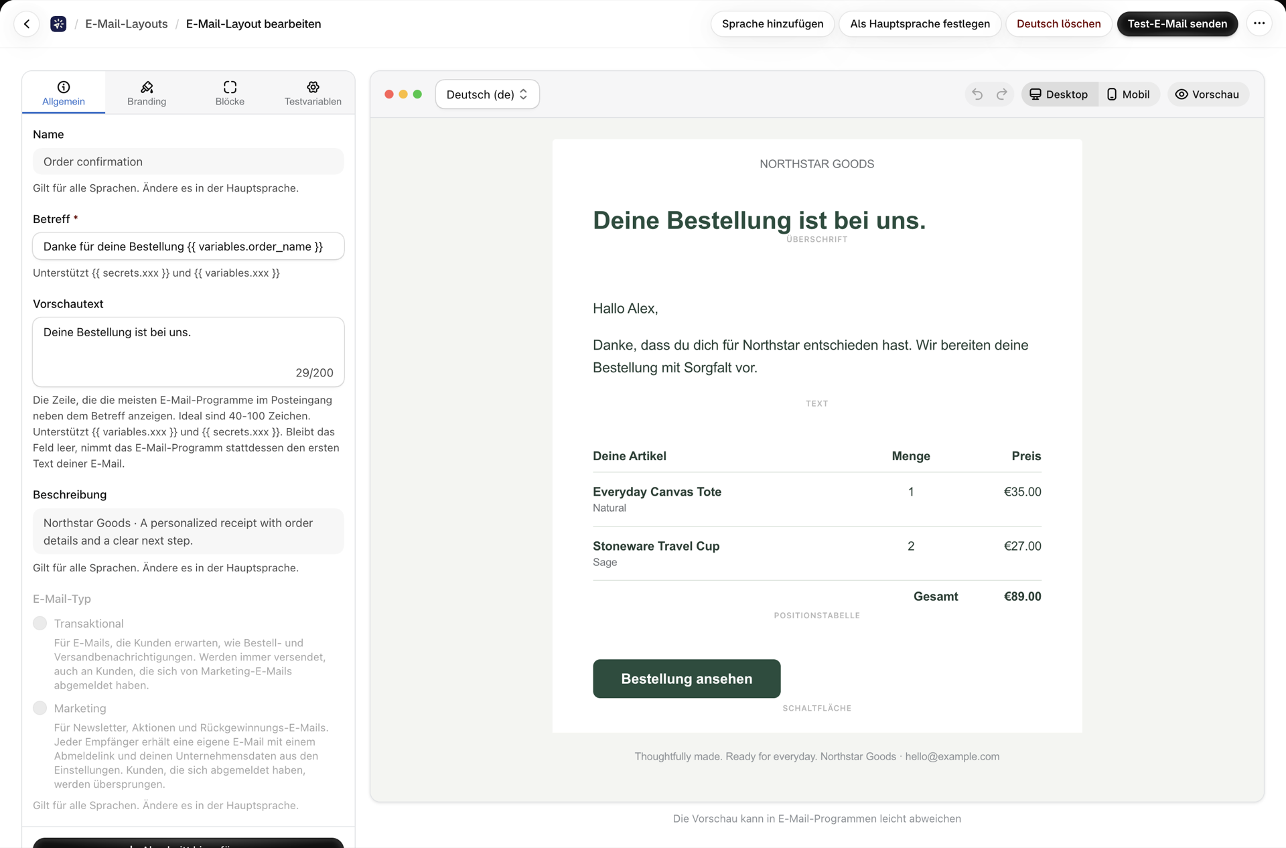Select the Marketing radio option
Viewport: 1286px width, 848px height.
(x=40, y=708)
